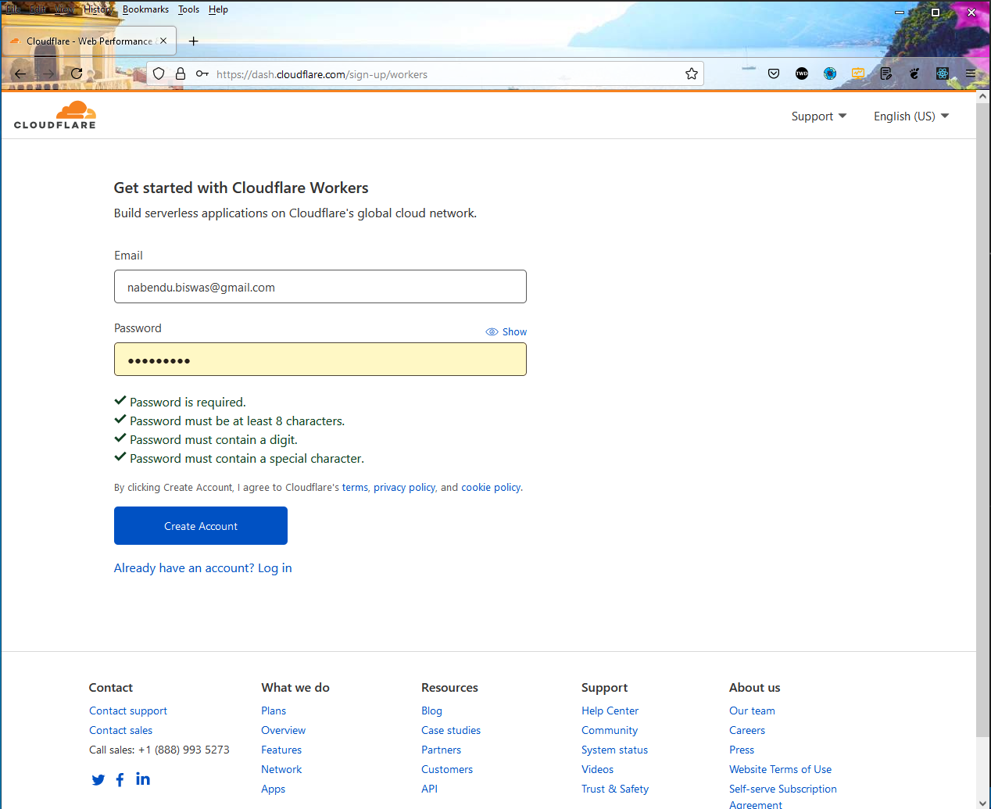Click the padlock site security icon
Image resolution: width=991 pixels, height=809 pixels.
pyautogui.click(x=181, y=73)
